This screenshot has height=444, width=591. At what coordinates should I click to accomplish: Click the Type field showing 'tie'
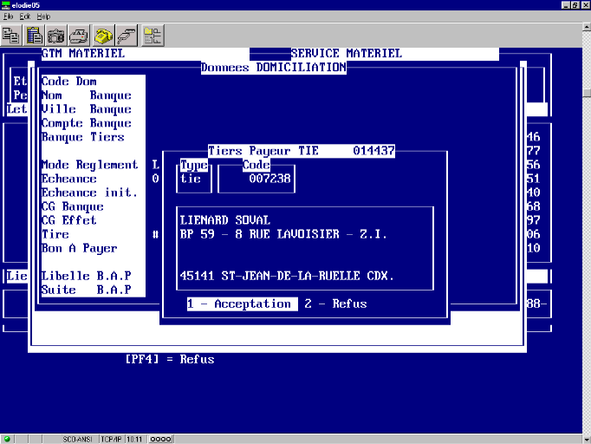tap(191, 179)
